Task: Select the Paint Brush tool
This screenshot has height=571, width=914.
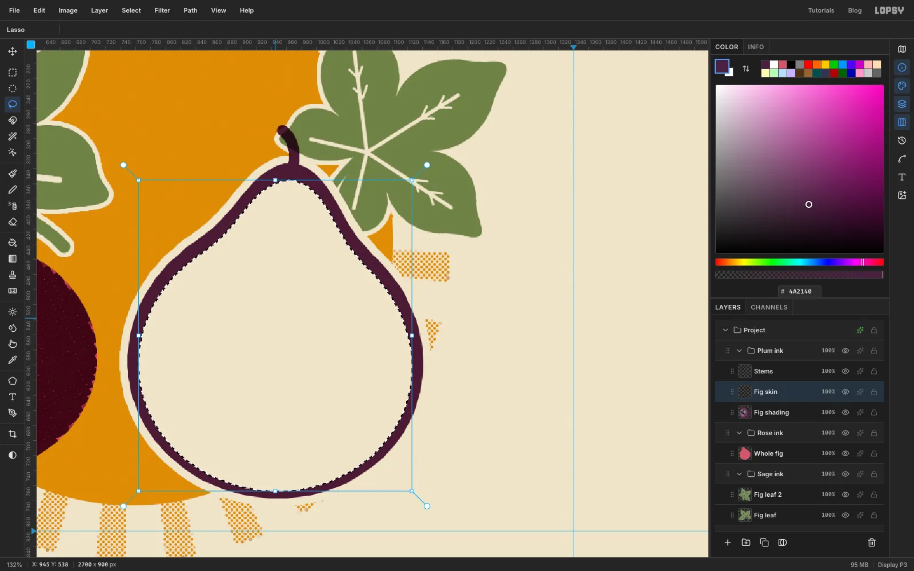Action: click(x=13, y=174)
